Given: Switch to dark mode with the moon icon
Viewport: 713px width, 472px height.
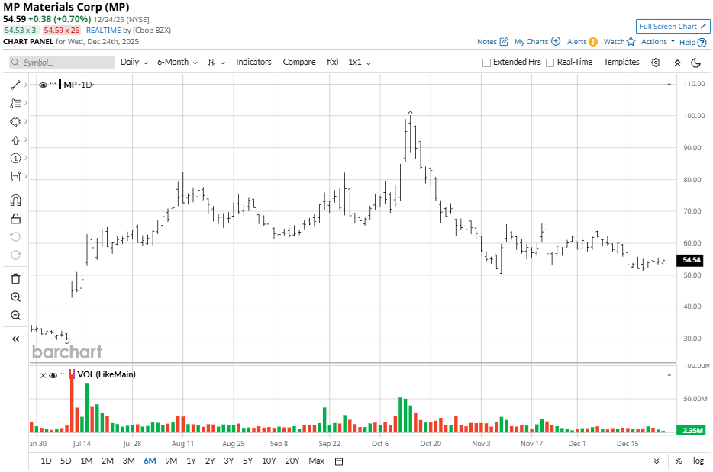Looking at the screenshot, I should (x=695, y=63).
